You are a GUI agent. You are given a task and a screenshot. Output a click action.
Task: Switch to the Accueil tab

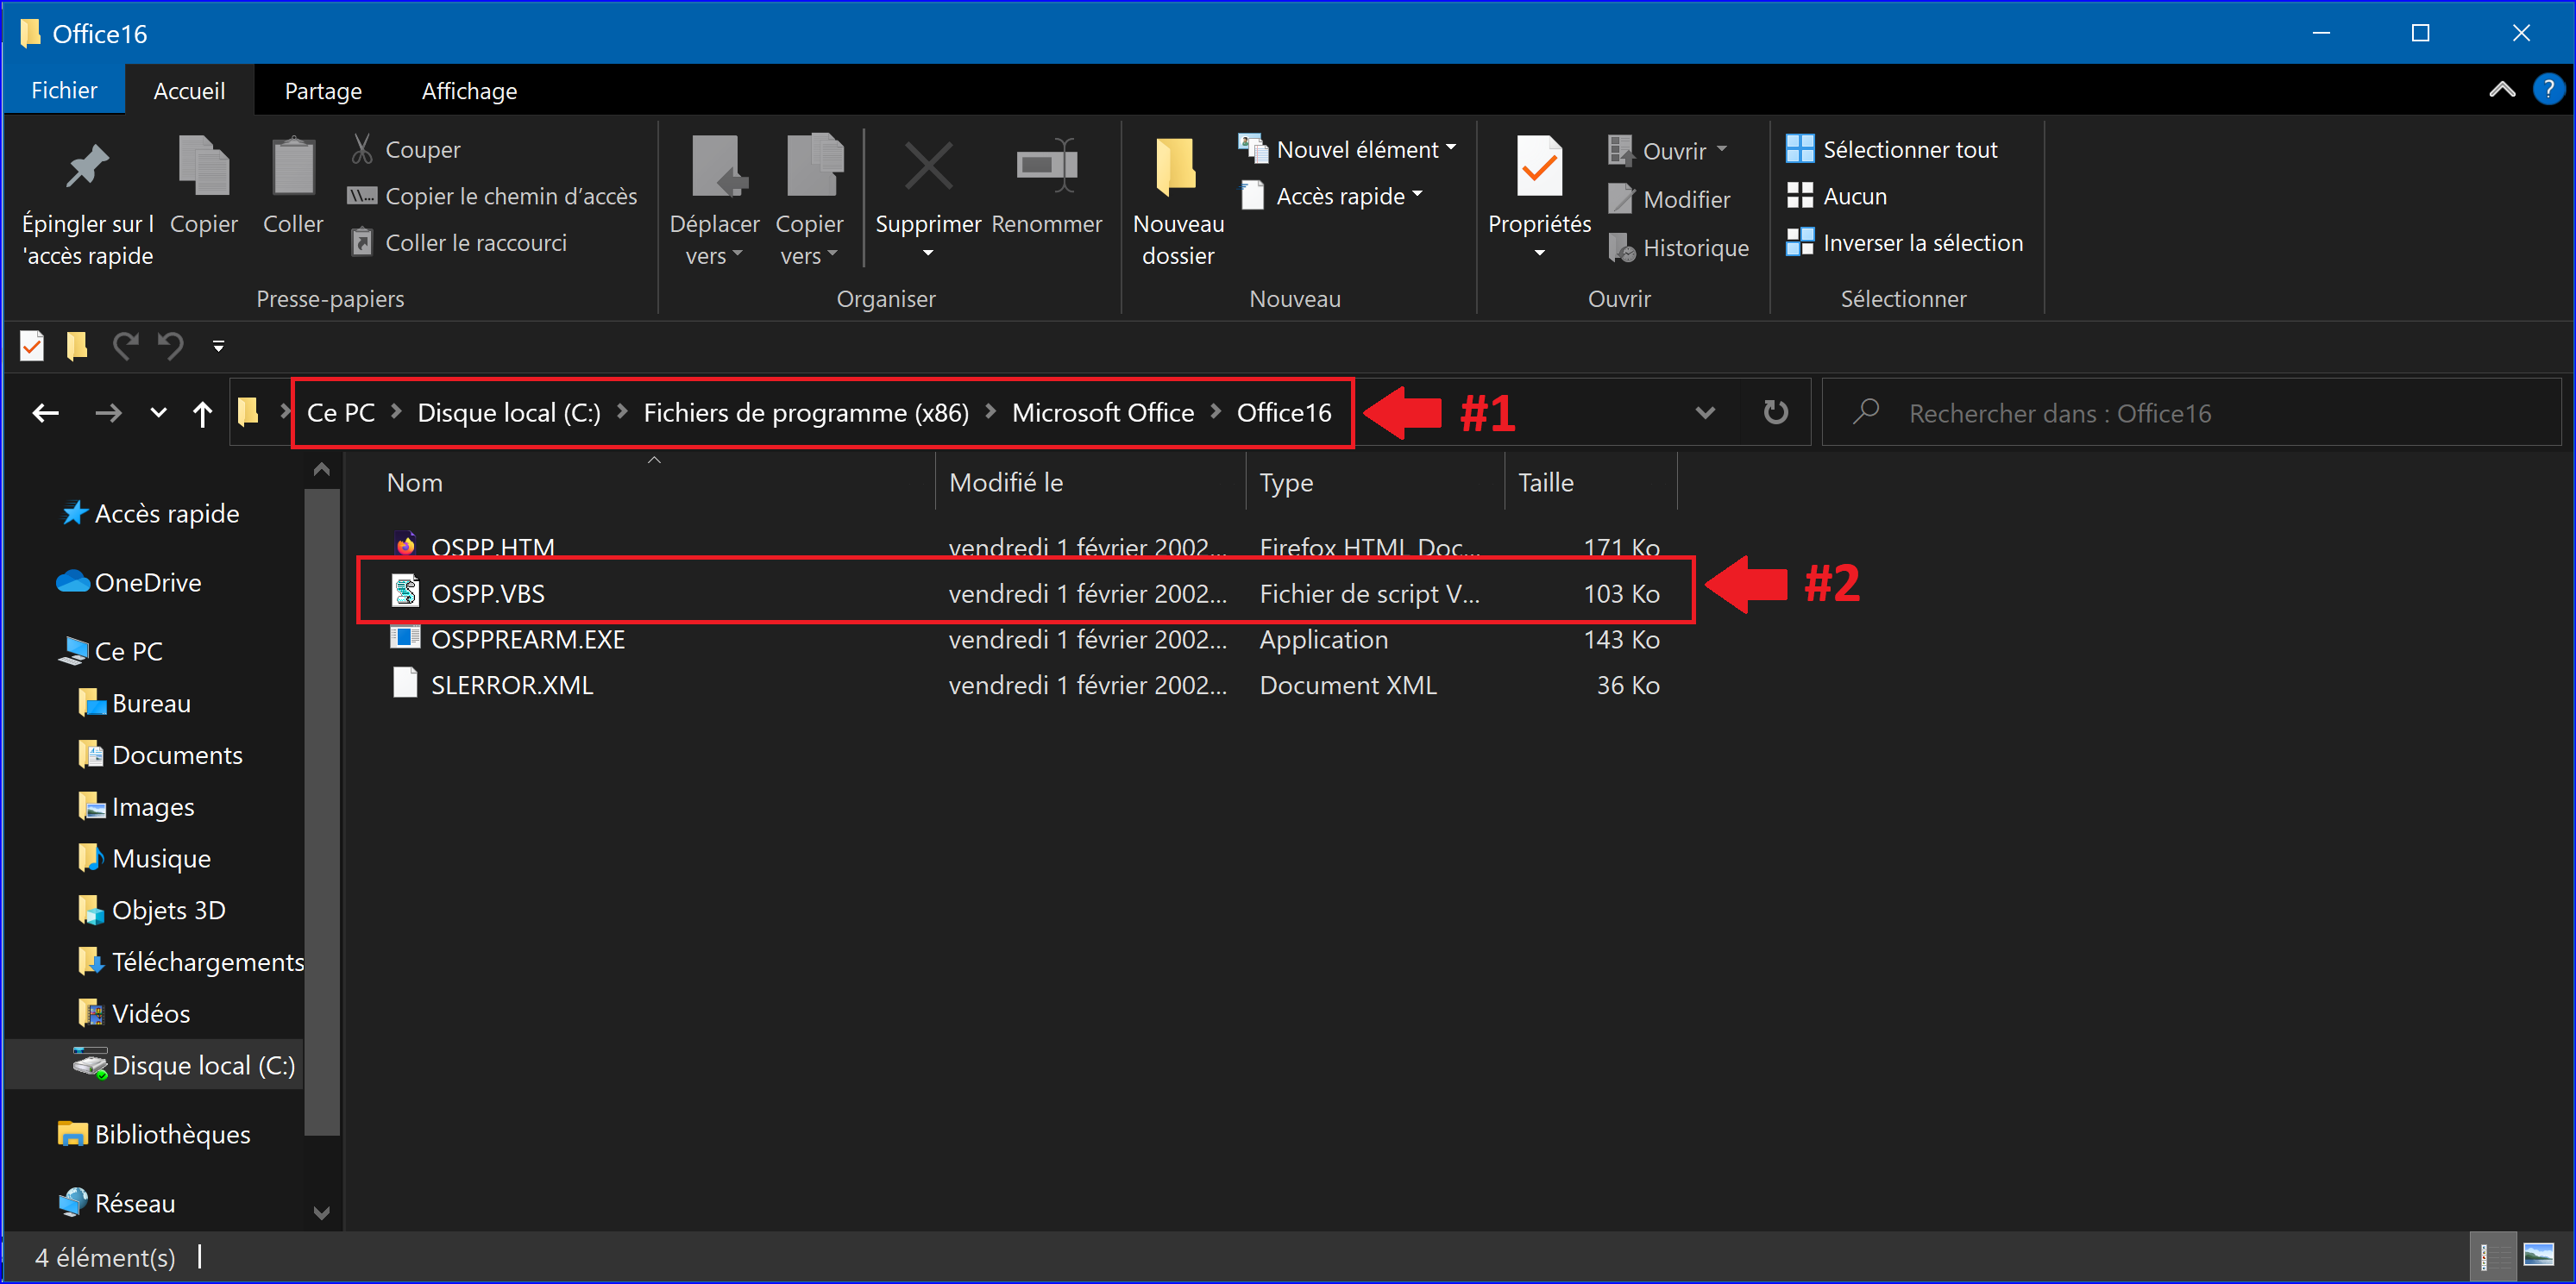(189, 90)
